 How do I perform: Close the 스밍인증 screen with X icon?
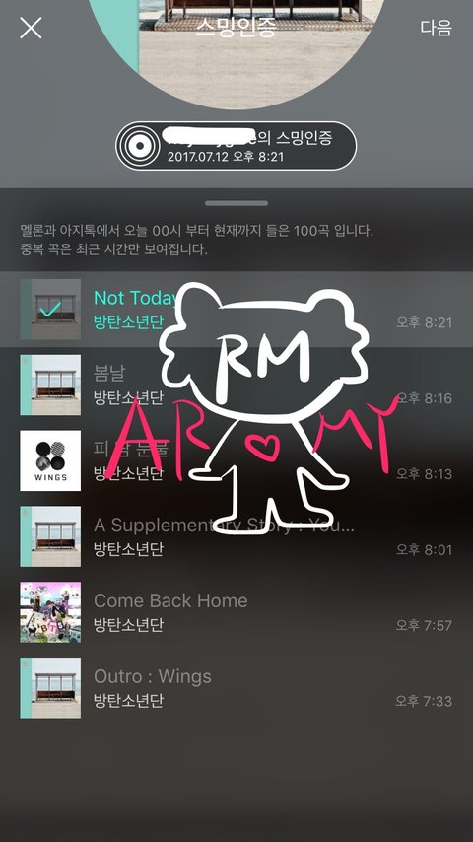31,28
